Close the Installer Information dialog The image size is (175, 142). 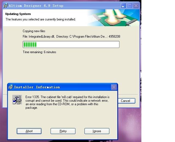point(114,87)
